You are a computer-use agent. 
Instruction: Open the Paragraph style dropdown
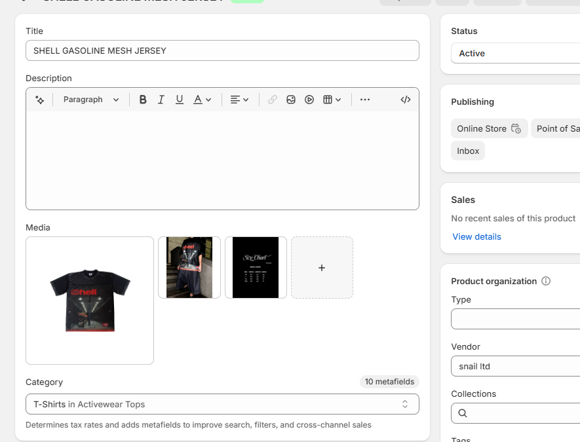91,100
